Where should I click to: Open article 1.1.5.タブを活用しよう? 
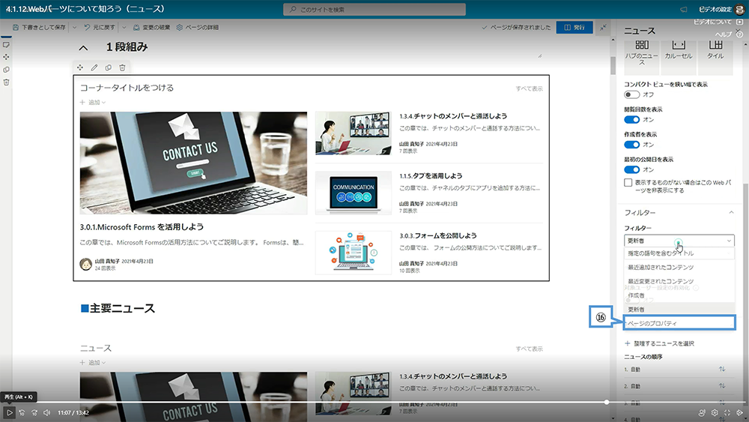click(431, 176)
